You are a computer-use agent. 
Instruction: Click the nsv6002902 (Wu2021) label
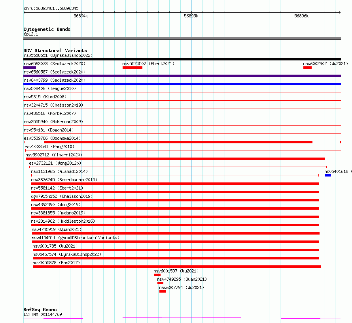click(x=326, y=64)
